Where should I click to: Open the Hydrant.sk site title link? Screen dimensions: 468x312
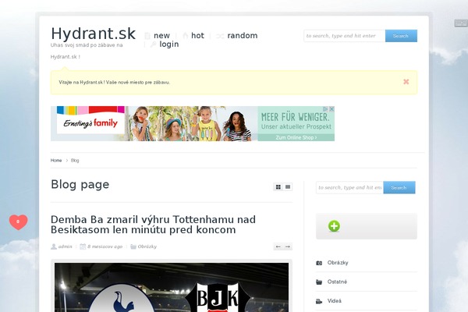point(93,34)
